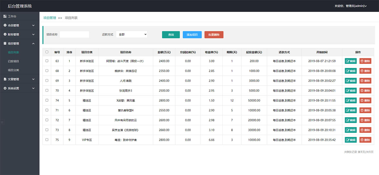Check the box for row 编号 74
The image size is (379, 175).
(x=47, y=100)
